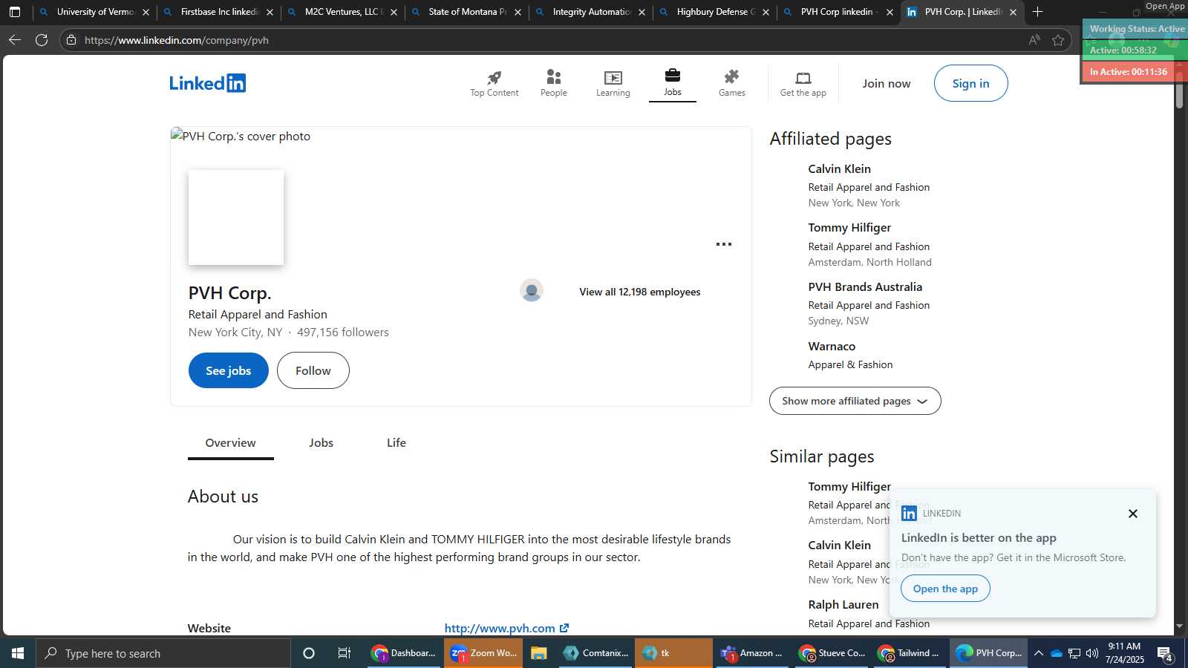Open the http://www.pvh.com website link

[x=506, y=628]
